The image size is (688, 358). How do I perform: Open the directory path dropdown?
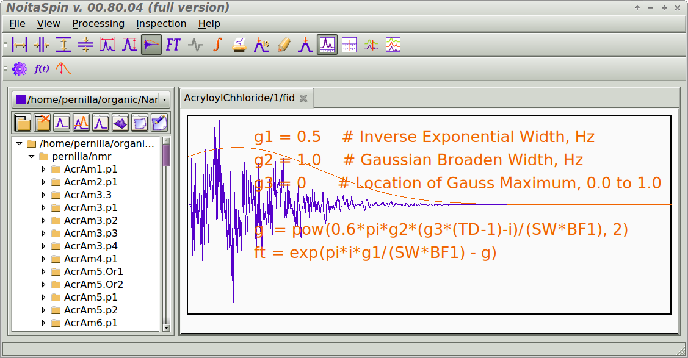(x=165, y=100)
